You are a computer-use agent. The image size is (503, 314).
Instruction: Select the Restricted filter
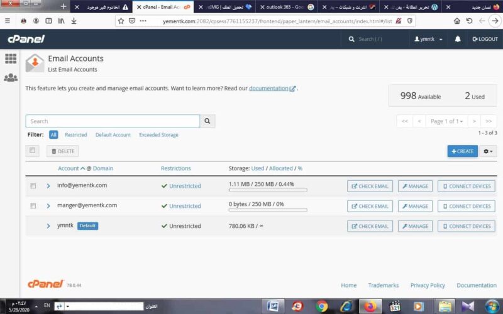click(75, 135)
